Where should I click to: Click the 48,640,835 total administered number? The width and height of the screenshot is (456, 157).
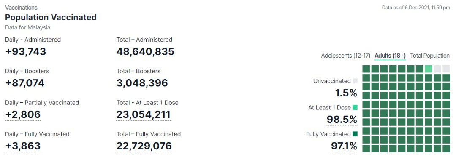(x=145, y=51)
